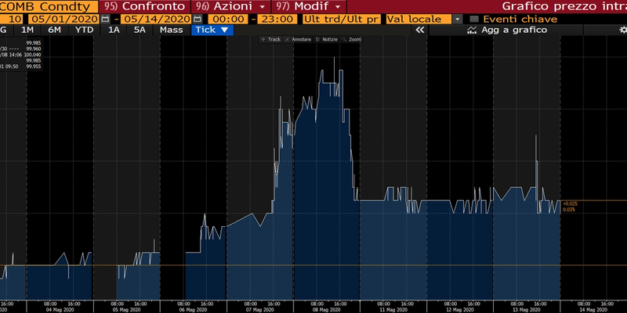Click the COMB Comdty security field

point(49,6)
